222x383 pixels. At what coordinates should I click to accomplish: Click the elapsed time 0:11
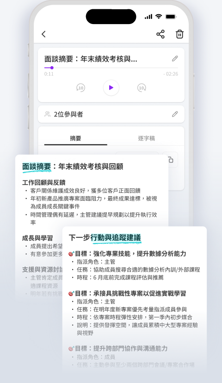pyautogui.click(x=49, y=74)
